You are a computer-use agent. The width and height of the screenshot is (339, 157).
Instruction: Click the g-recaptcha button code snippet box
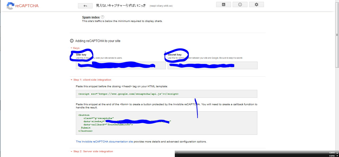click(167, 123)
